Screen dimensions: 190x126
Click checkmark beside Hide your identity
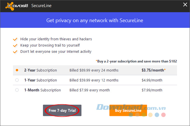pos(15,39)
